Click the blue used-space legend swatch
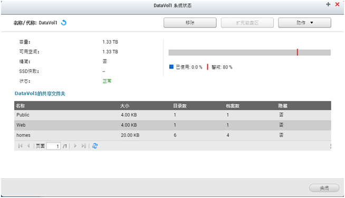The width and height of the screenshot is (345, 198). point(171,67)
